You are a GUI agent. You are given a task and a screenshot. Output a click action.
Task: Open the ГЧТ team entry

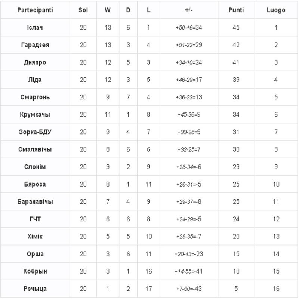tap(35, 219)
